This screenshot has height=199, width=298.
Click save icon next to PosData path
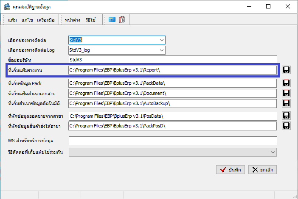point(286,116)
